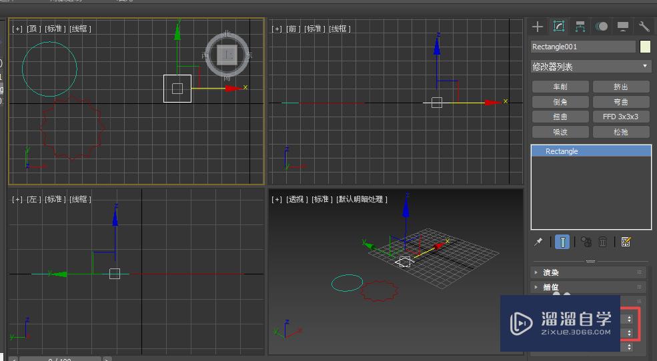Click the blue Z-axis gizmo arrow in front viewport
The height and width of the screenshot is (361, 657).
coord(437,47)
